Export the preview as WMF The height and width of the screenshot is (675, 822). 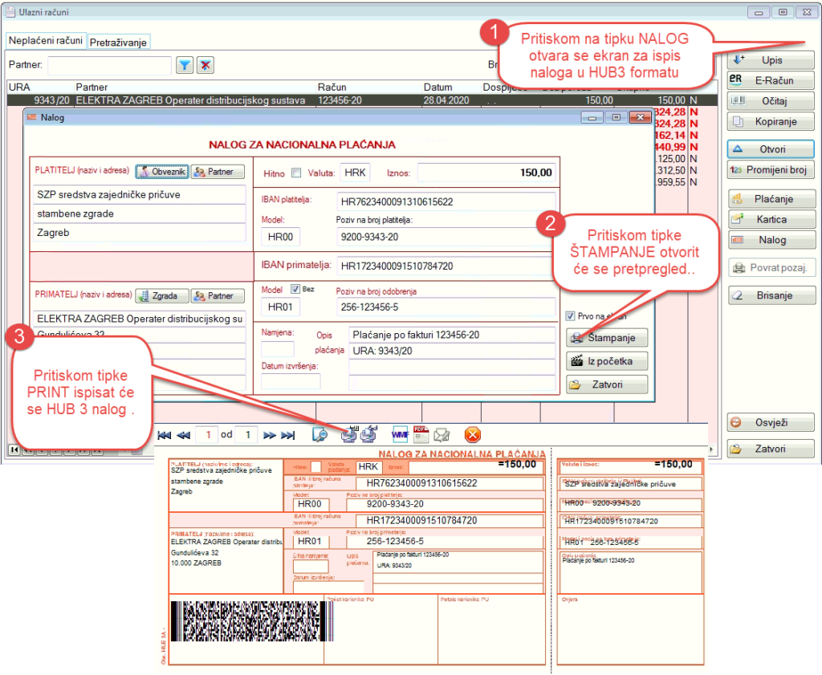tap(400, 434)
